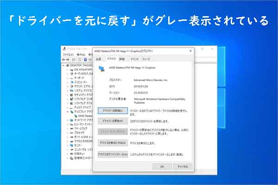Expand the ソフトウェア デバイス node
This screenshot has height=185, width=278.
[68, 103]
